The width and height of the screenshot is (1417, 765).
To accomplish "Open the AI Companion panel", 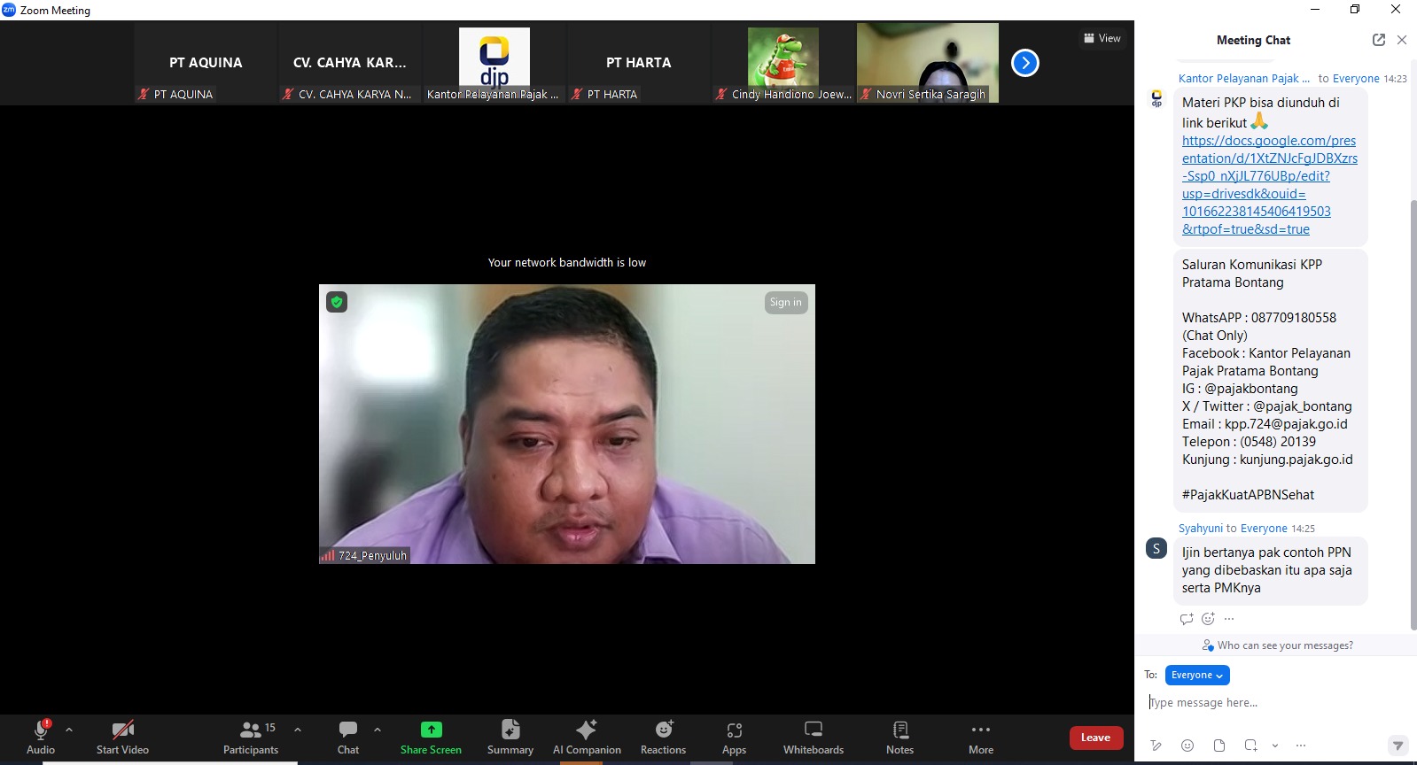I will click(x=586, y=737).
